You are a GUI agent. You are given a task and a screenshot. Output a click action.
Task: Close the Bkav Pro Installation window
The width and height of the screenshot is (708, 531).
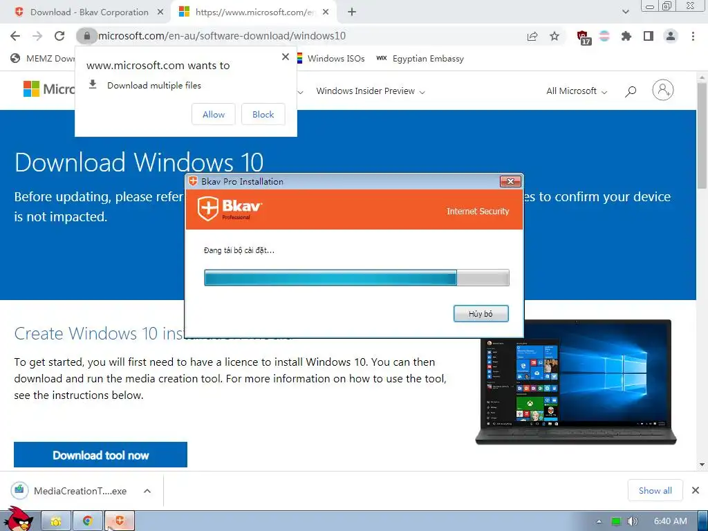[x=511, y=182]
